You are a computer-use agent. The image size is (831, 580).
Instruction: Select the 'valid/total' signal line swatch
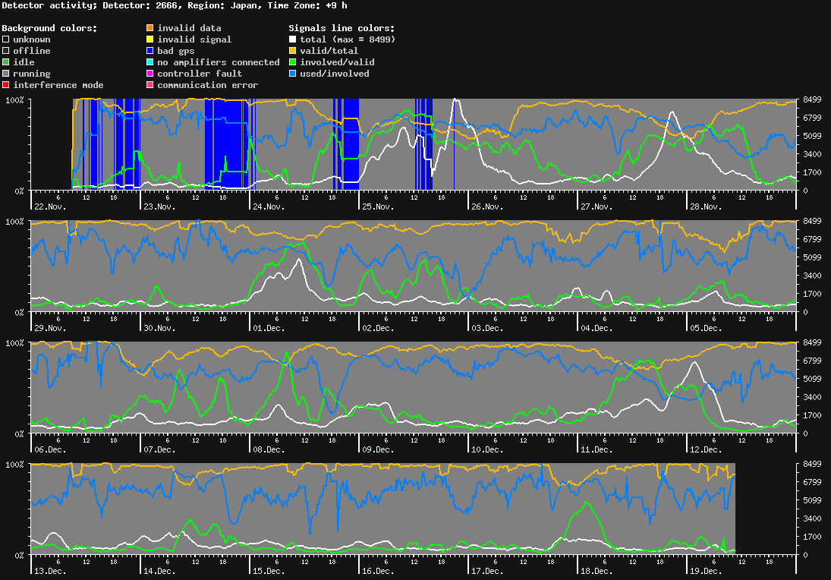click(292, 51)
